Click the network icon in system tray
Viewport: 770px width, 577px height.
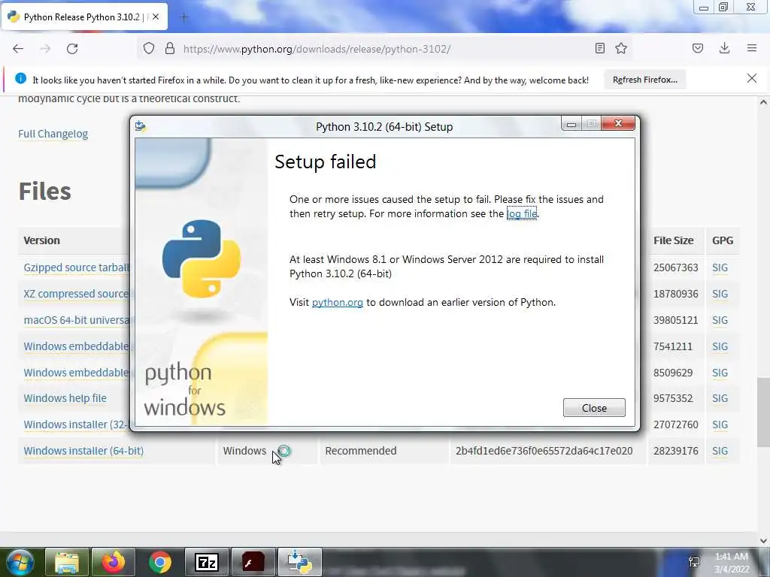click(694, 562)
